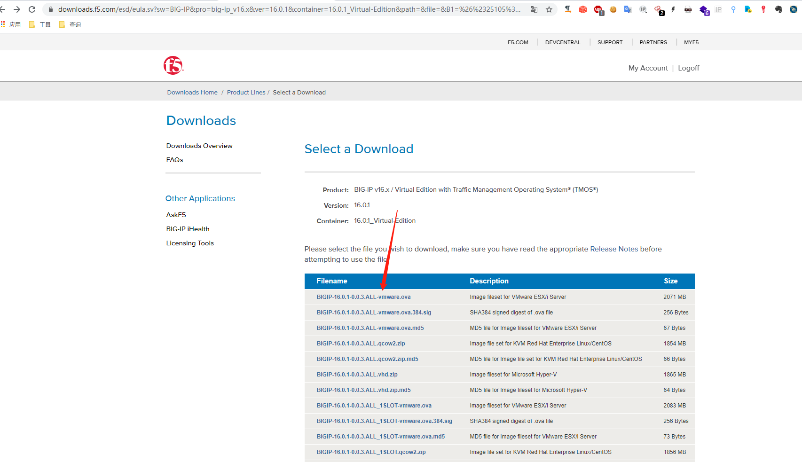802x462 pixels.
Task: Open My Account link
Action: pyautogui.click(x=648, y=68)
